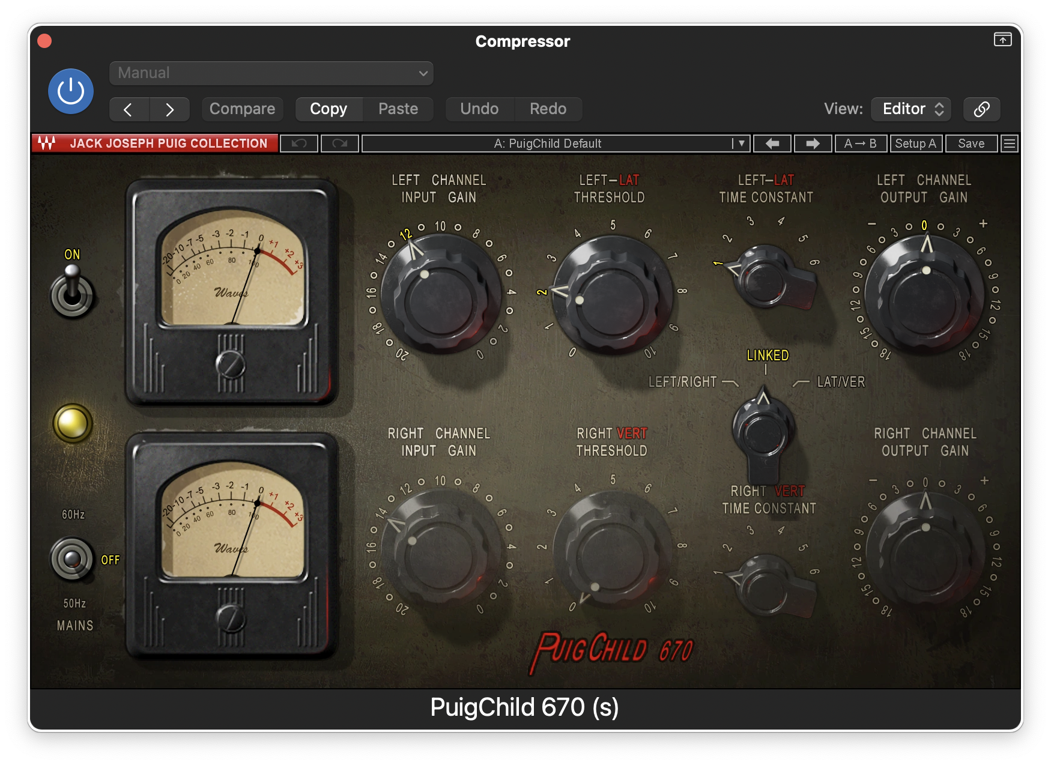Go to previous preset arrow
Screen dimensions: 1051x765
129,109
